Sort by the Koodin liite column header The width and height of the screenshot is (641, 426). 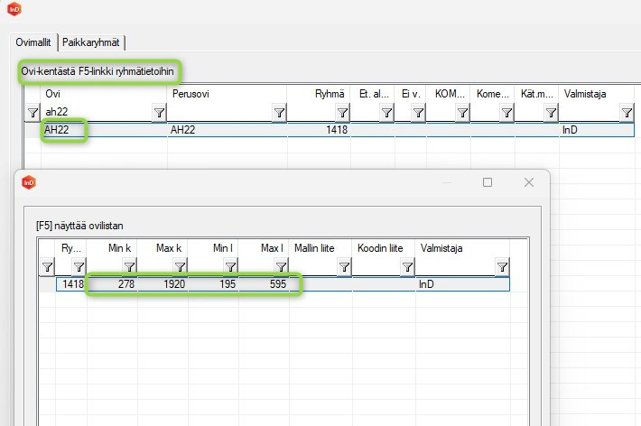pyautogui.click(x=383, y=248)
